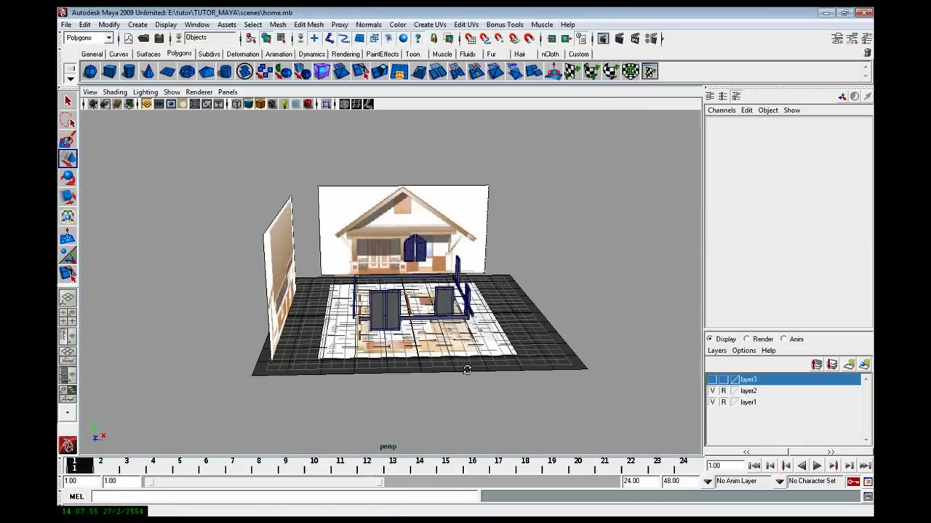This screenshot has width=931, height=523.
Task: Play the animation forwards
Action: tap(817, 466)
